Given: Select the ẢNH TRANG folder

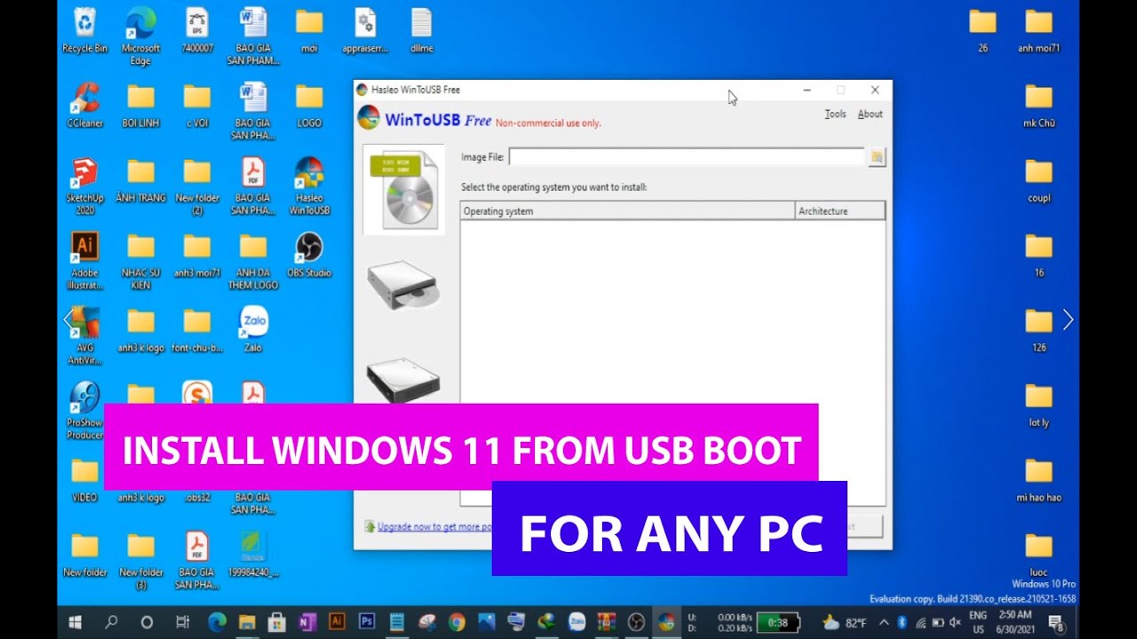Looking at the screenshot, I should click(x=140, y=179).
